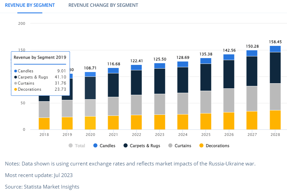Select the 2023 Carpets & Rugs bar segment

click(x=160, y=81)
